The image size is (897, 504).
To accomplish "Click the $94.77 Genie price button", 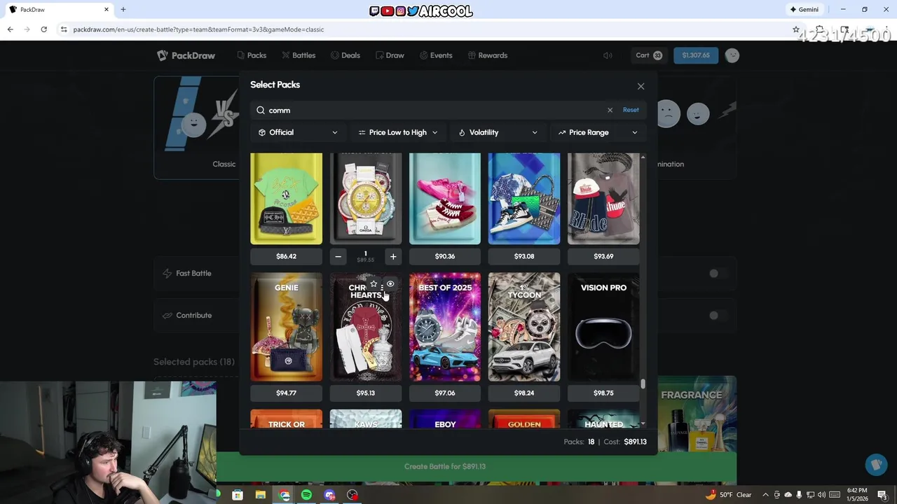I will [286, 393].
